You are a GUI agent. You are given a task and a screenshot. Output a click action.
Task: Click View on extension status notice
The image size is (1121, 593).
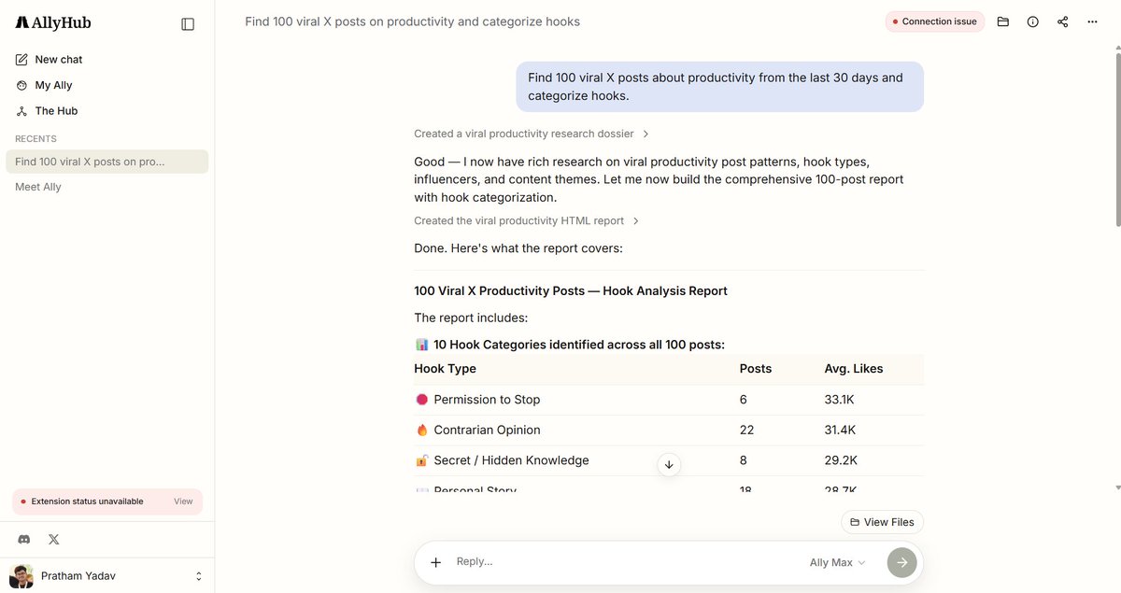pyautogui.click(x=183, y=501)
